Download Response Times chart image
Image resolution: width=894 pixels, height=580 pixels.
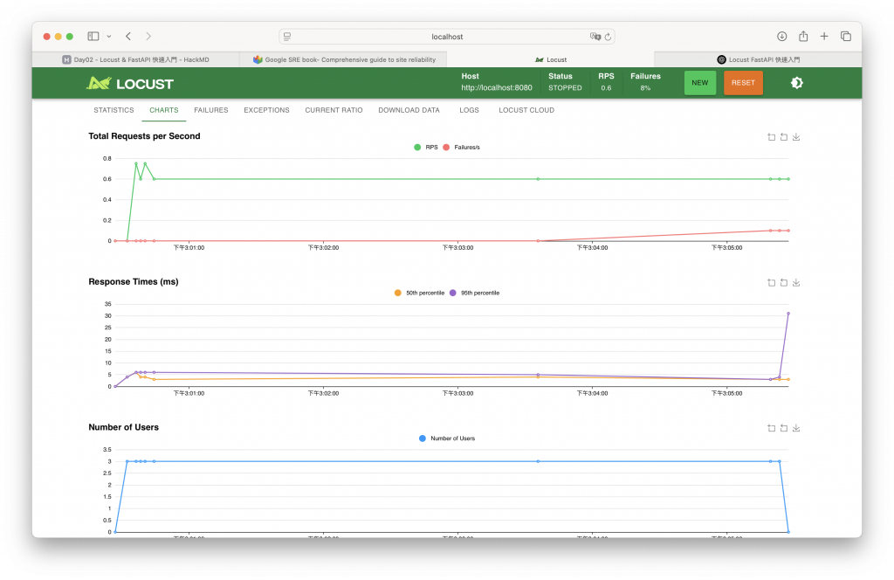point(796,282)
